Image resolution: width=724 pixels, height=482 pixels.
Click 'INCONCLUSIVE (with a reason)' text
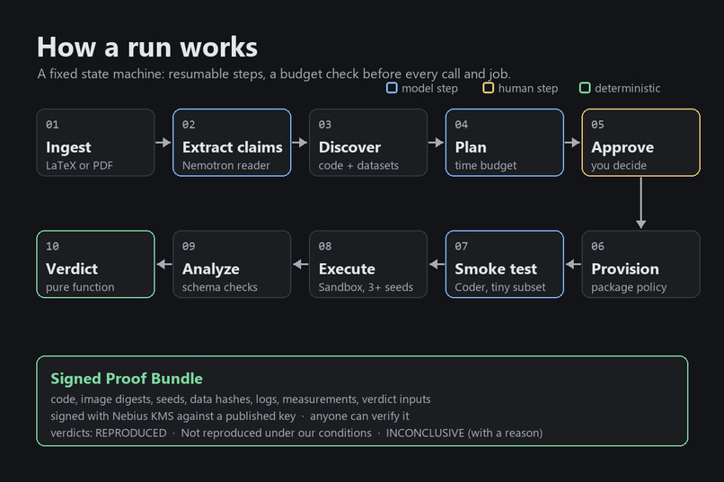coord(464,434)
